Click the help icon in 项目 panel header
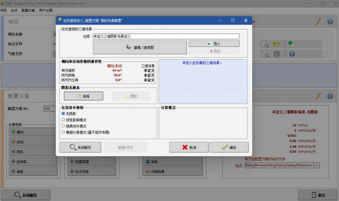Image resolution: width=339 pixels, height=201 pixels. [330, 22]
